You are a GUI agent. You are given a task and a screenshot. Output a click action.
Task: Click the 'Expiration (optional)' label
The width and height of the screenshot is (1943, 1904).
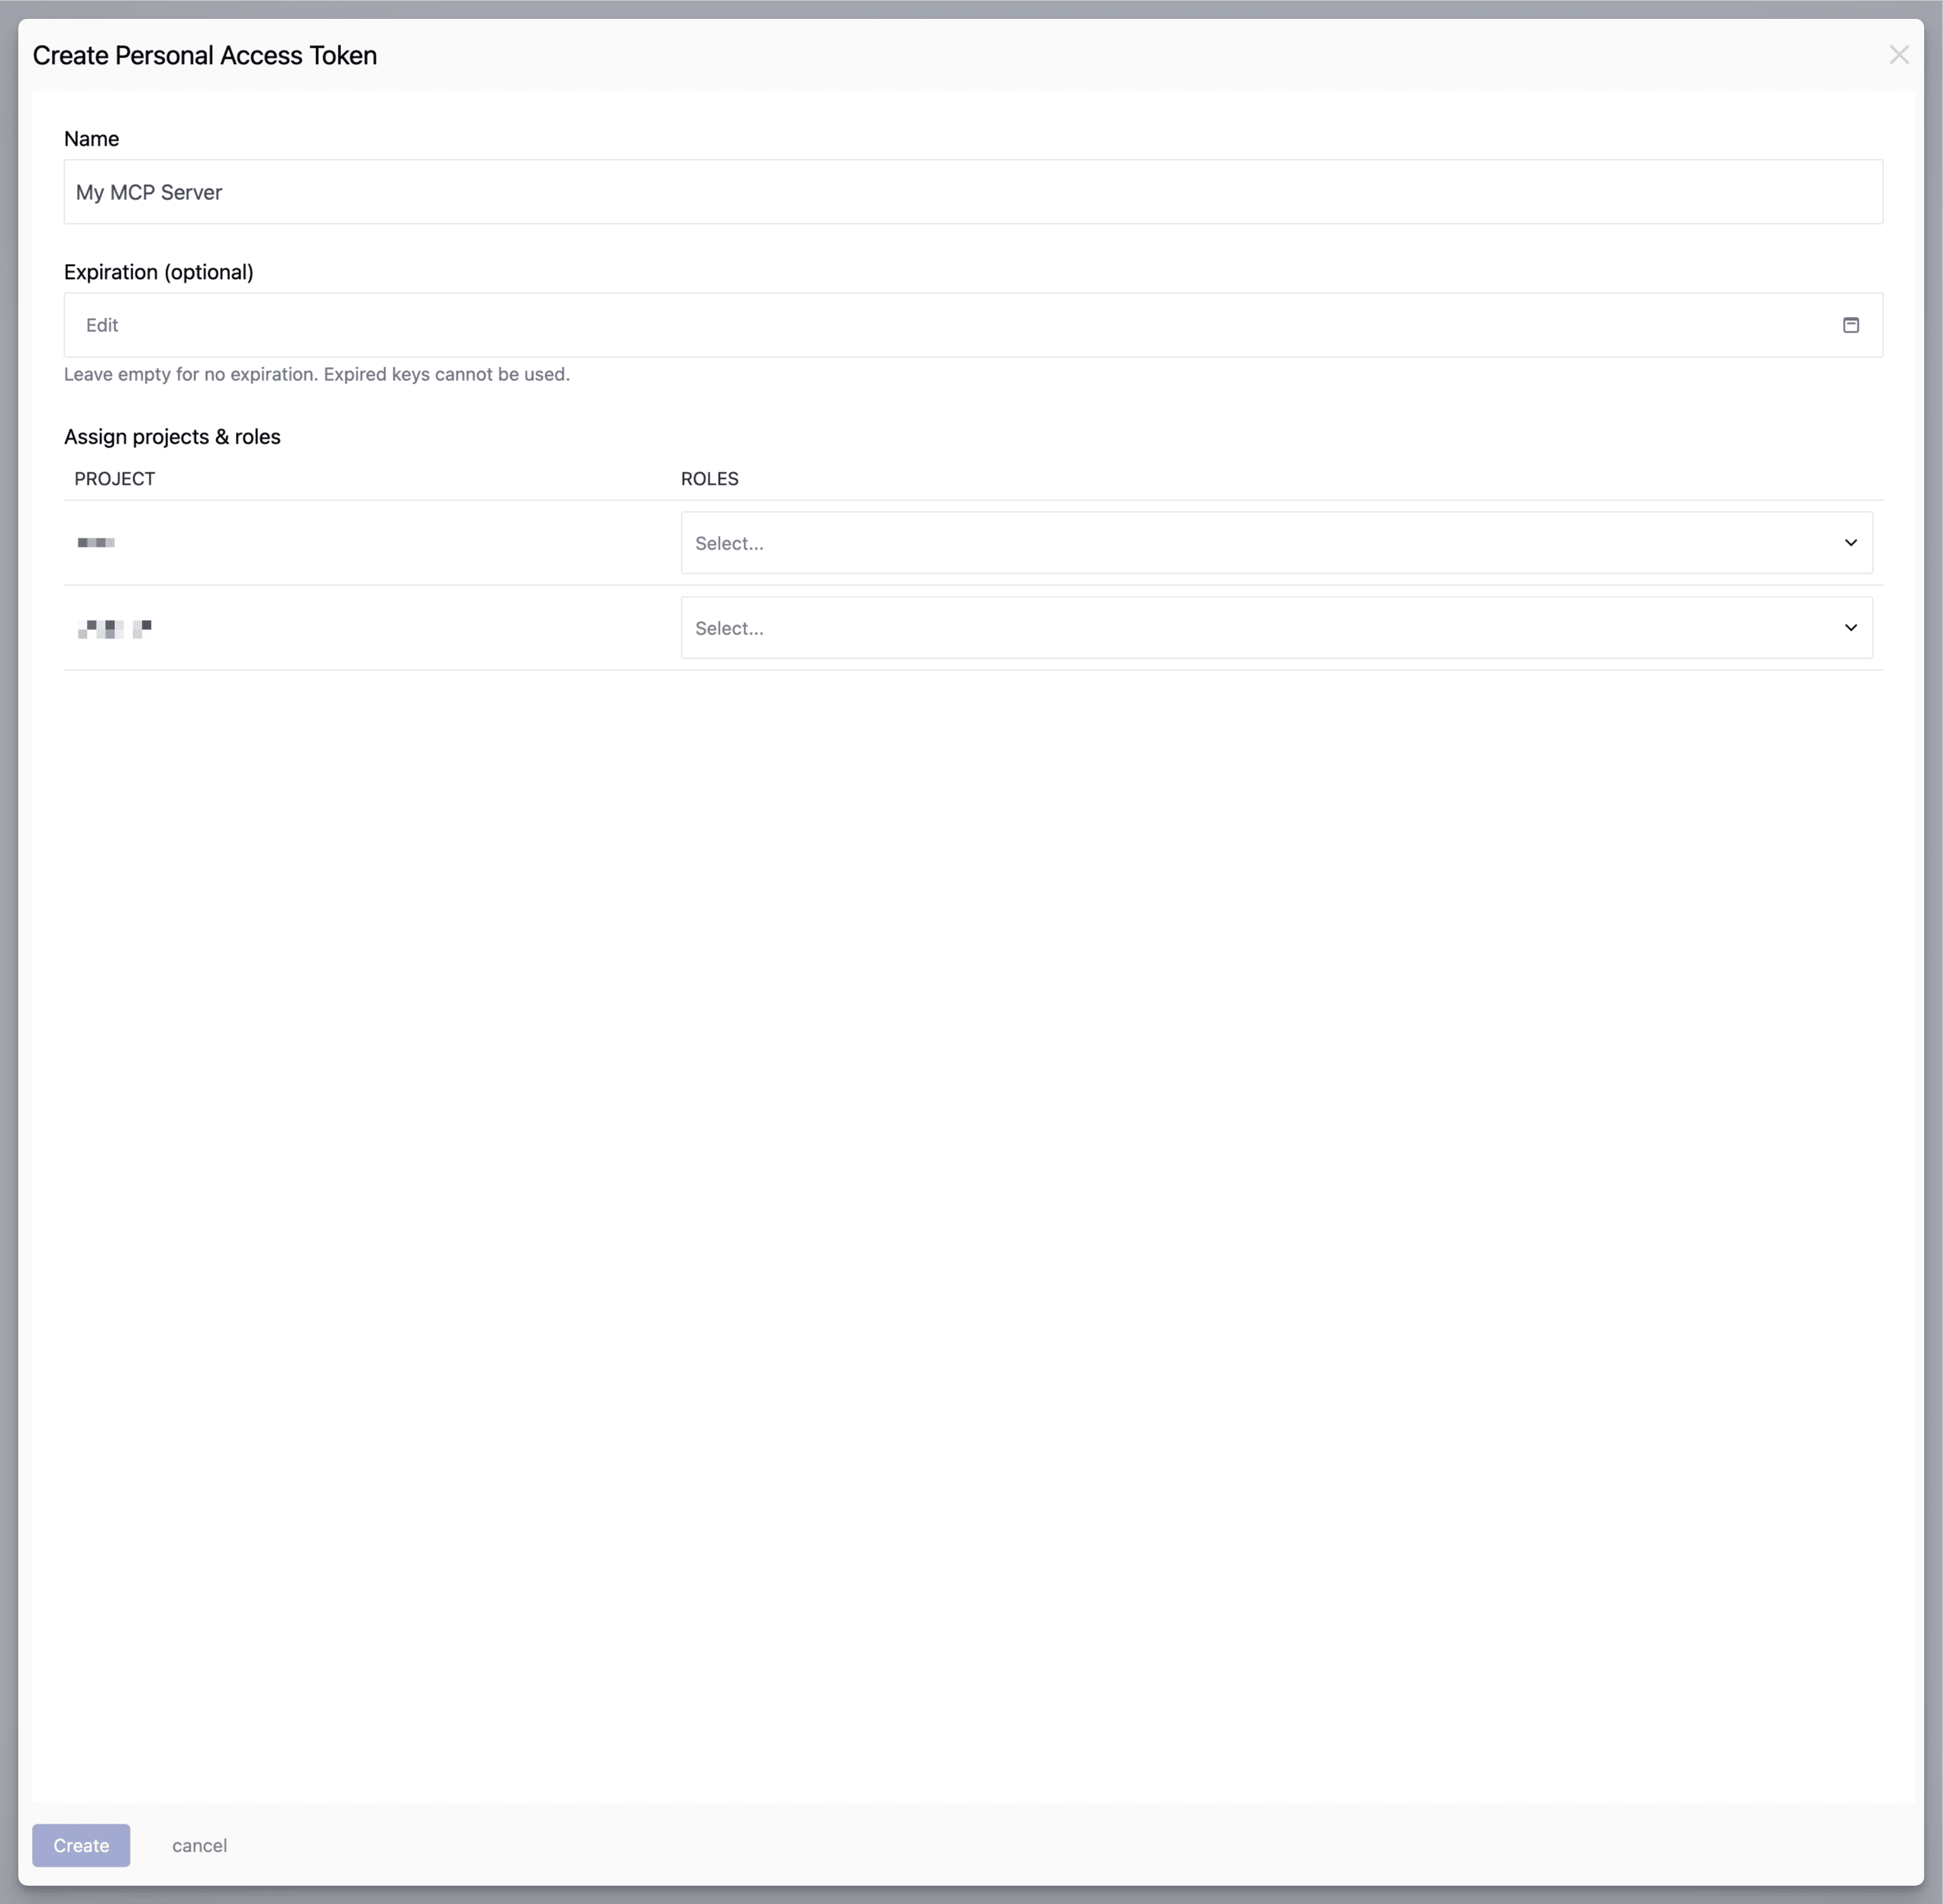coord(159,272)
